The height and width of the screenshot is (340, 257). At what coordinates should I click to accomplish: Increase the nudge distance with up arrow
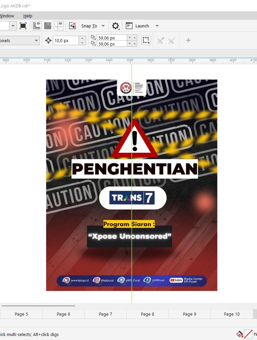pyautogui.click(x=82, y=38)
